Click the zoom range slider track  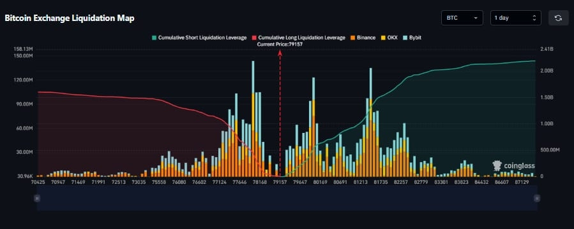(x=287, y=198)
